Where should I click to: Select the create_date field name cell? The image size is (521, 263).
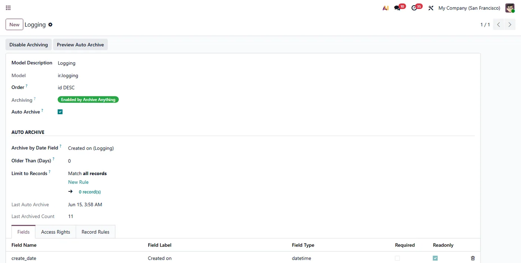[24, 258]
